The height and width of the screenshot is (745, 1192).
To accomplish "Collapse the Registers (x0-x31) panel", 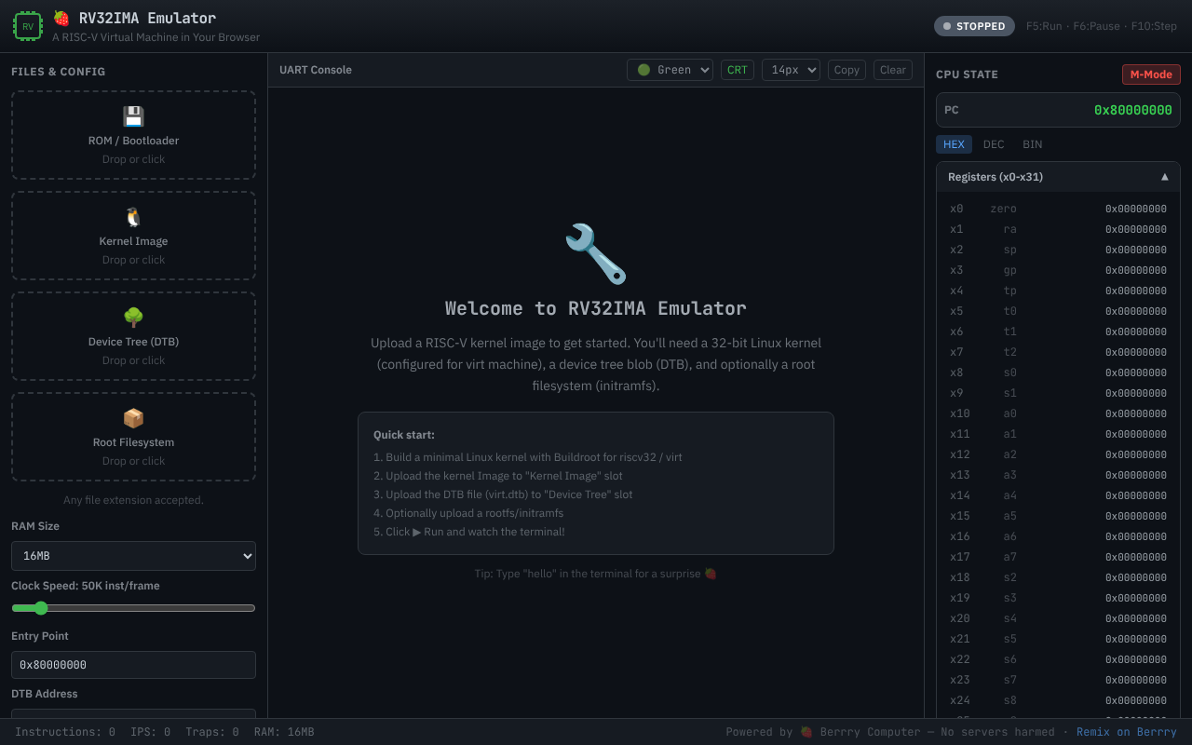I will pyautogui.click(x=1058, y=177).
